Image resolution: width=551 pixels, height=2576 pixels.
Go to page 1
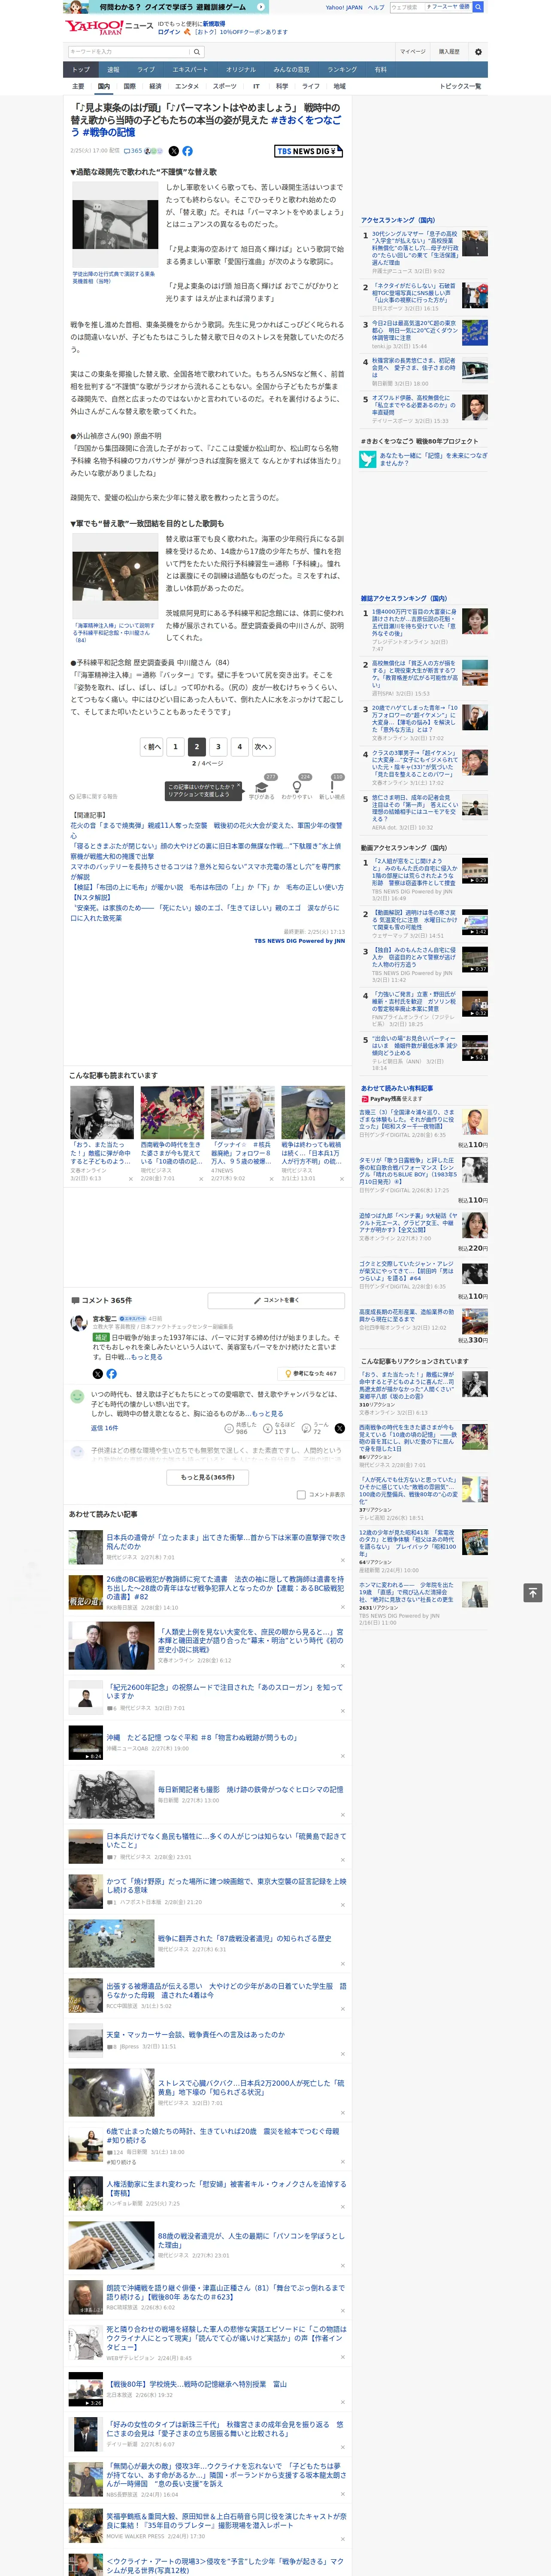click(x=175, y=746)
